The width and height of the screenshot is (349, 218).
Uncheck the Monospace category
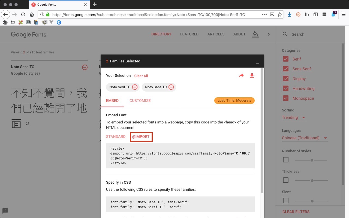pyautogui.click(x=286, y=98)
